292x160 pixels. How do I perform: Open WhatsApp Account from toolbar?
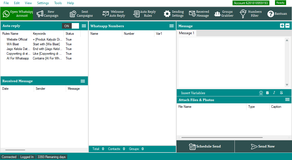point(17,14)
